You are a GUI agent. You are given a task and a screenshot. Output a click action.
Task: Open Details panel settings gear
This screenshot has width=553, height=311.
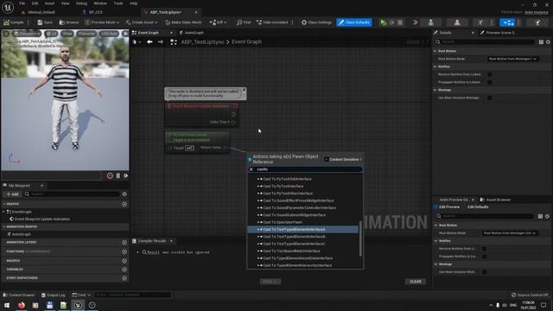click(x=548, y=42)
